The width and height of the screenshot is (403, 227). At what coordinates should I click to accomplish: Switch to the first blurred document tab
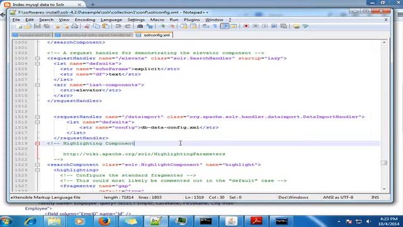click(32, 35)
